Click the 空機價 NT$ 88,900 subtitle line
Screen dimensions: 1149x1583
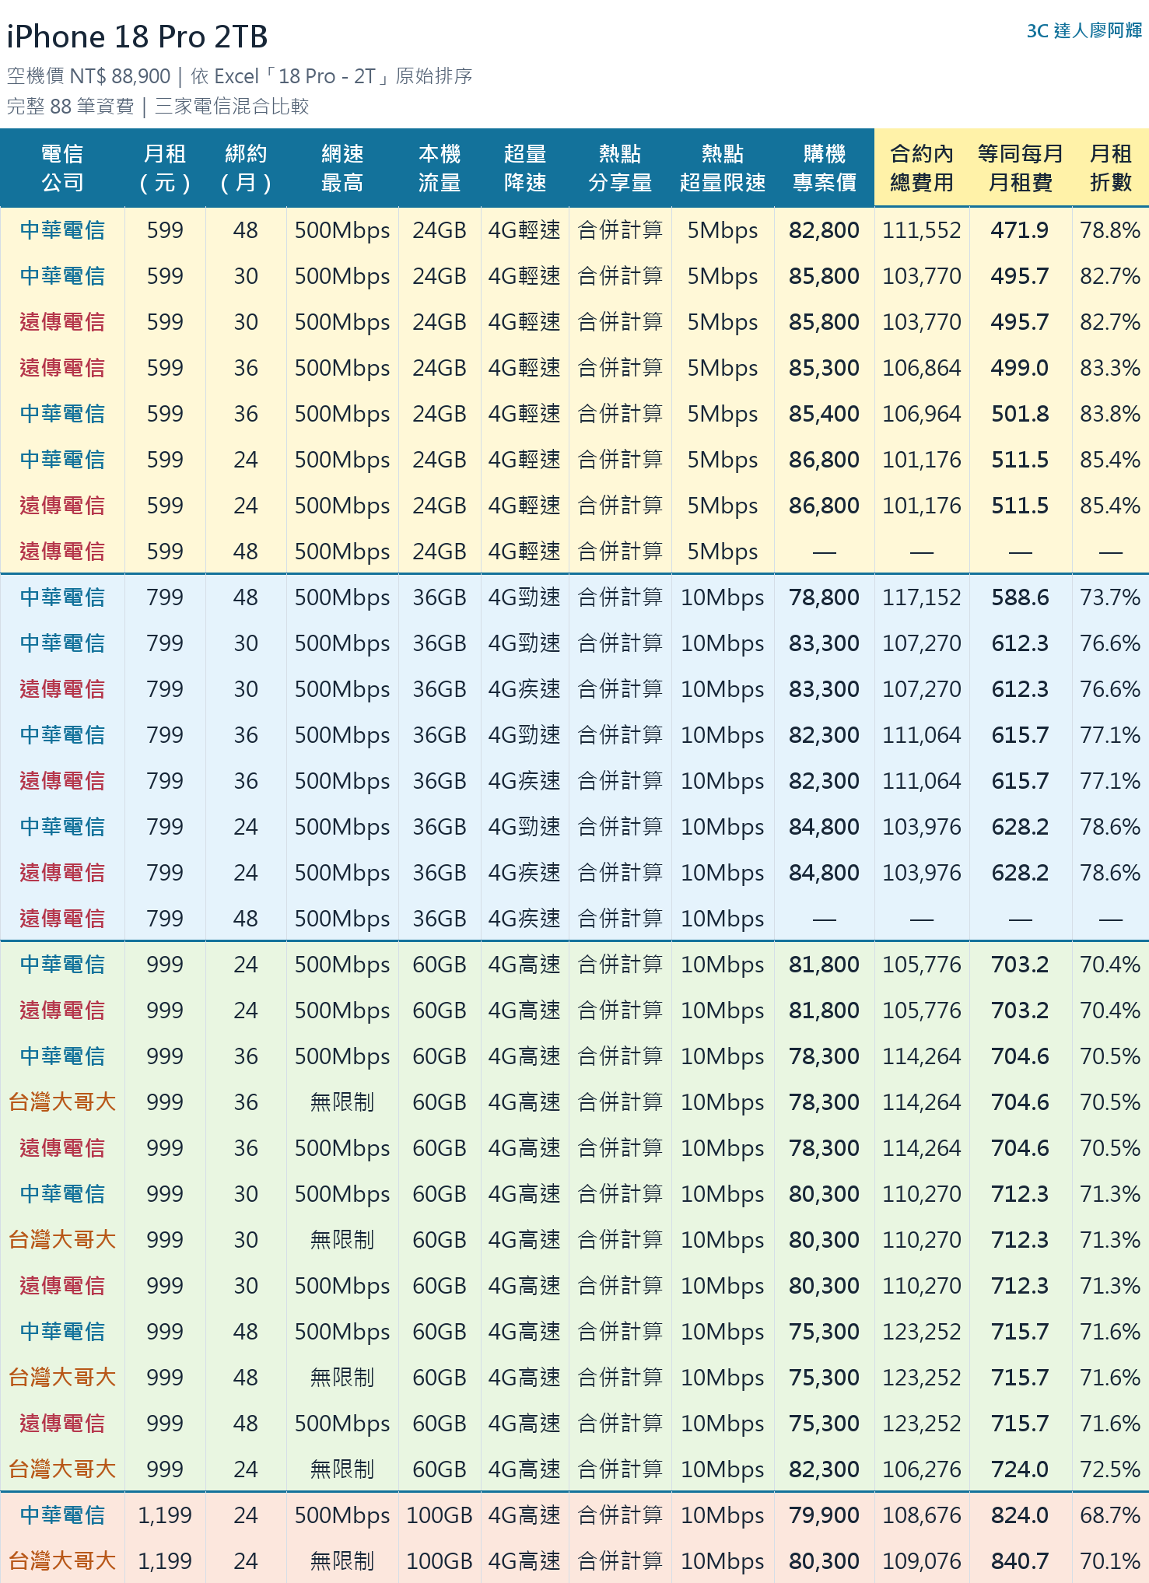(x=240, y=76)
